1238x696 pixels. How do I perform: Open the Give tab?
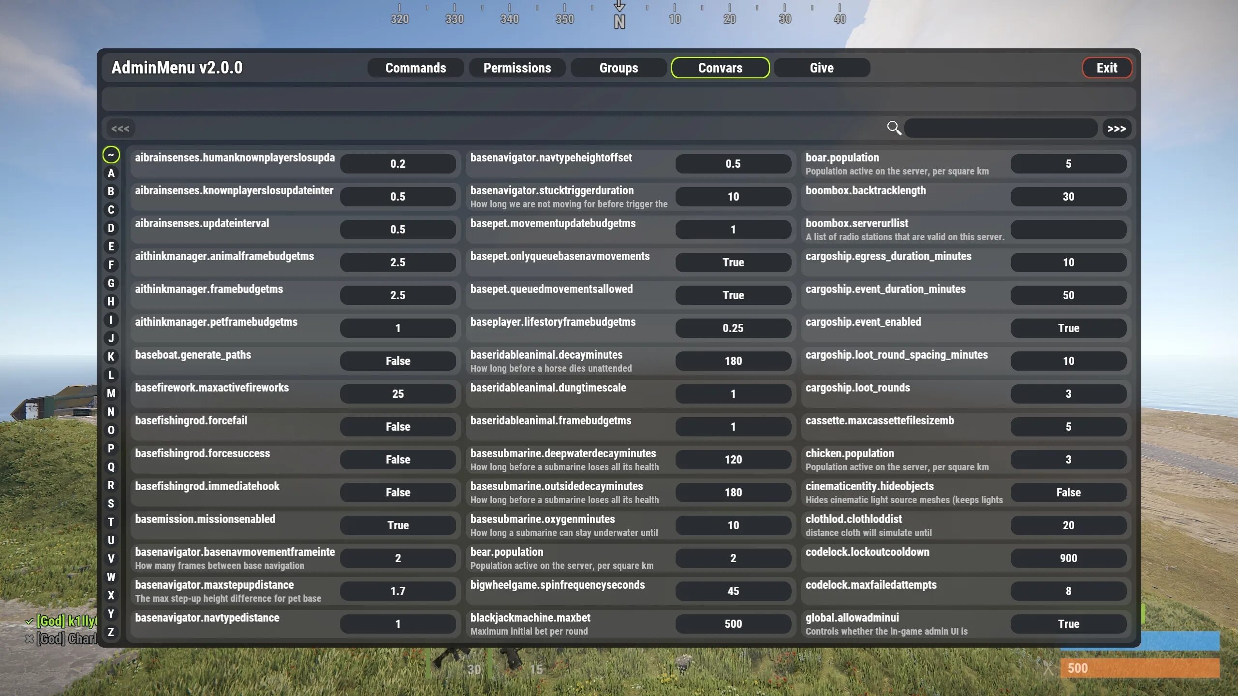821,68
